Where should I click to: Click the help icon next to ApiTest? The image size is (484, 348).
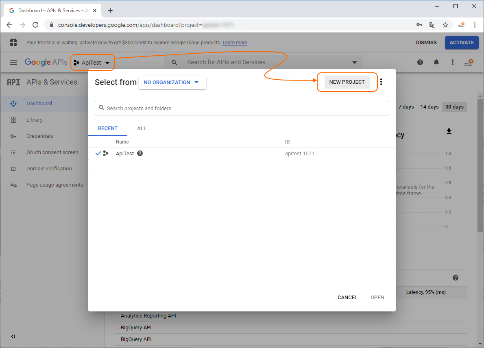coord(140,154)
